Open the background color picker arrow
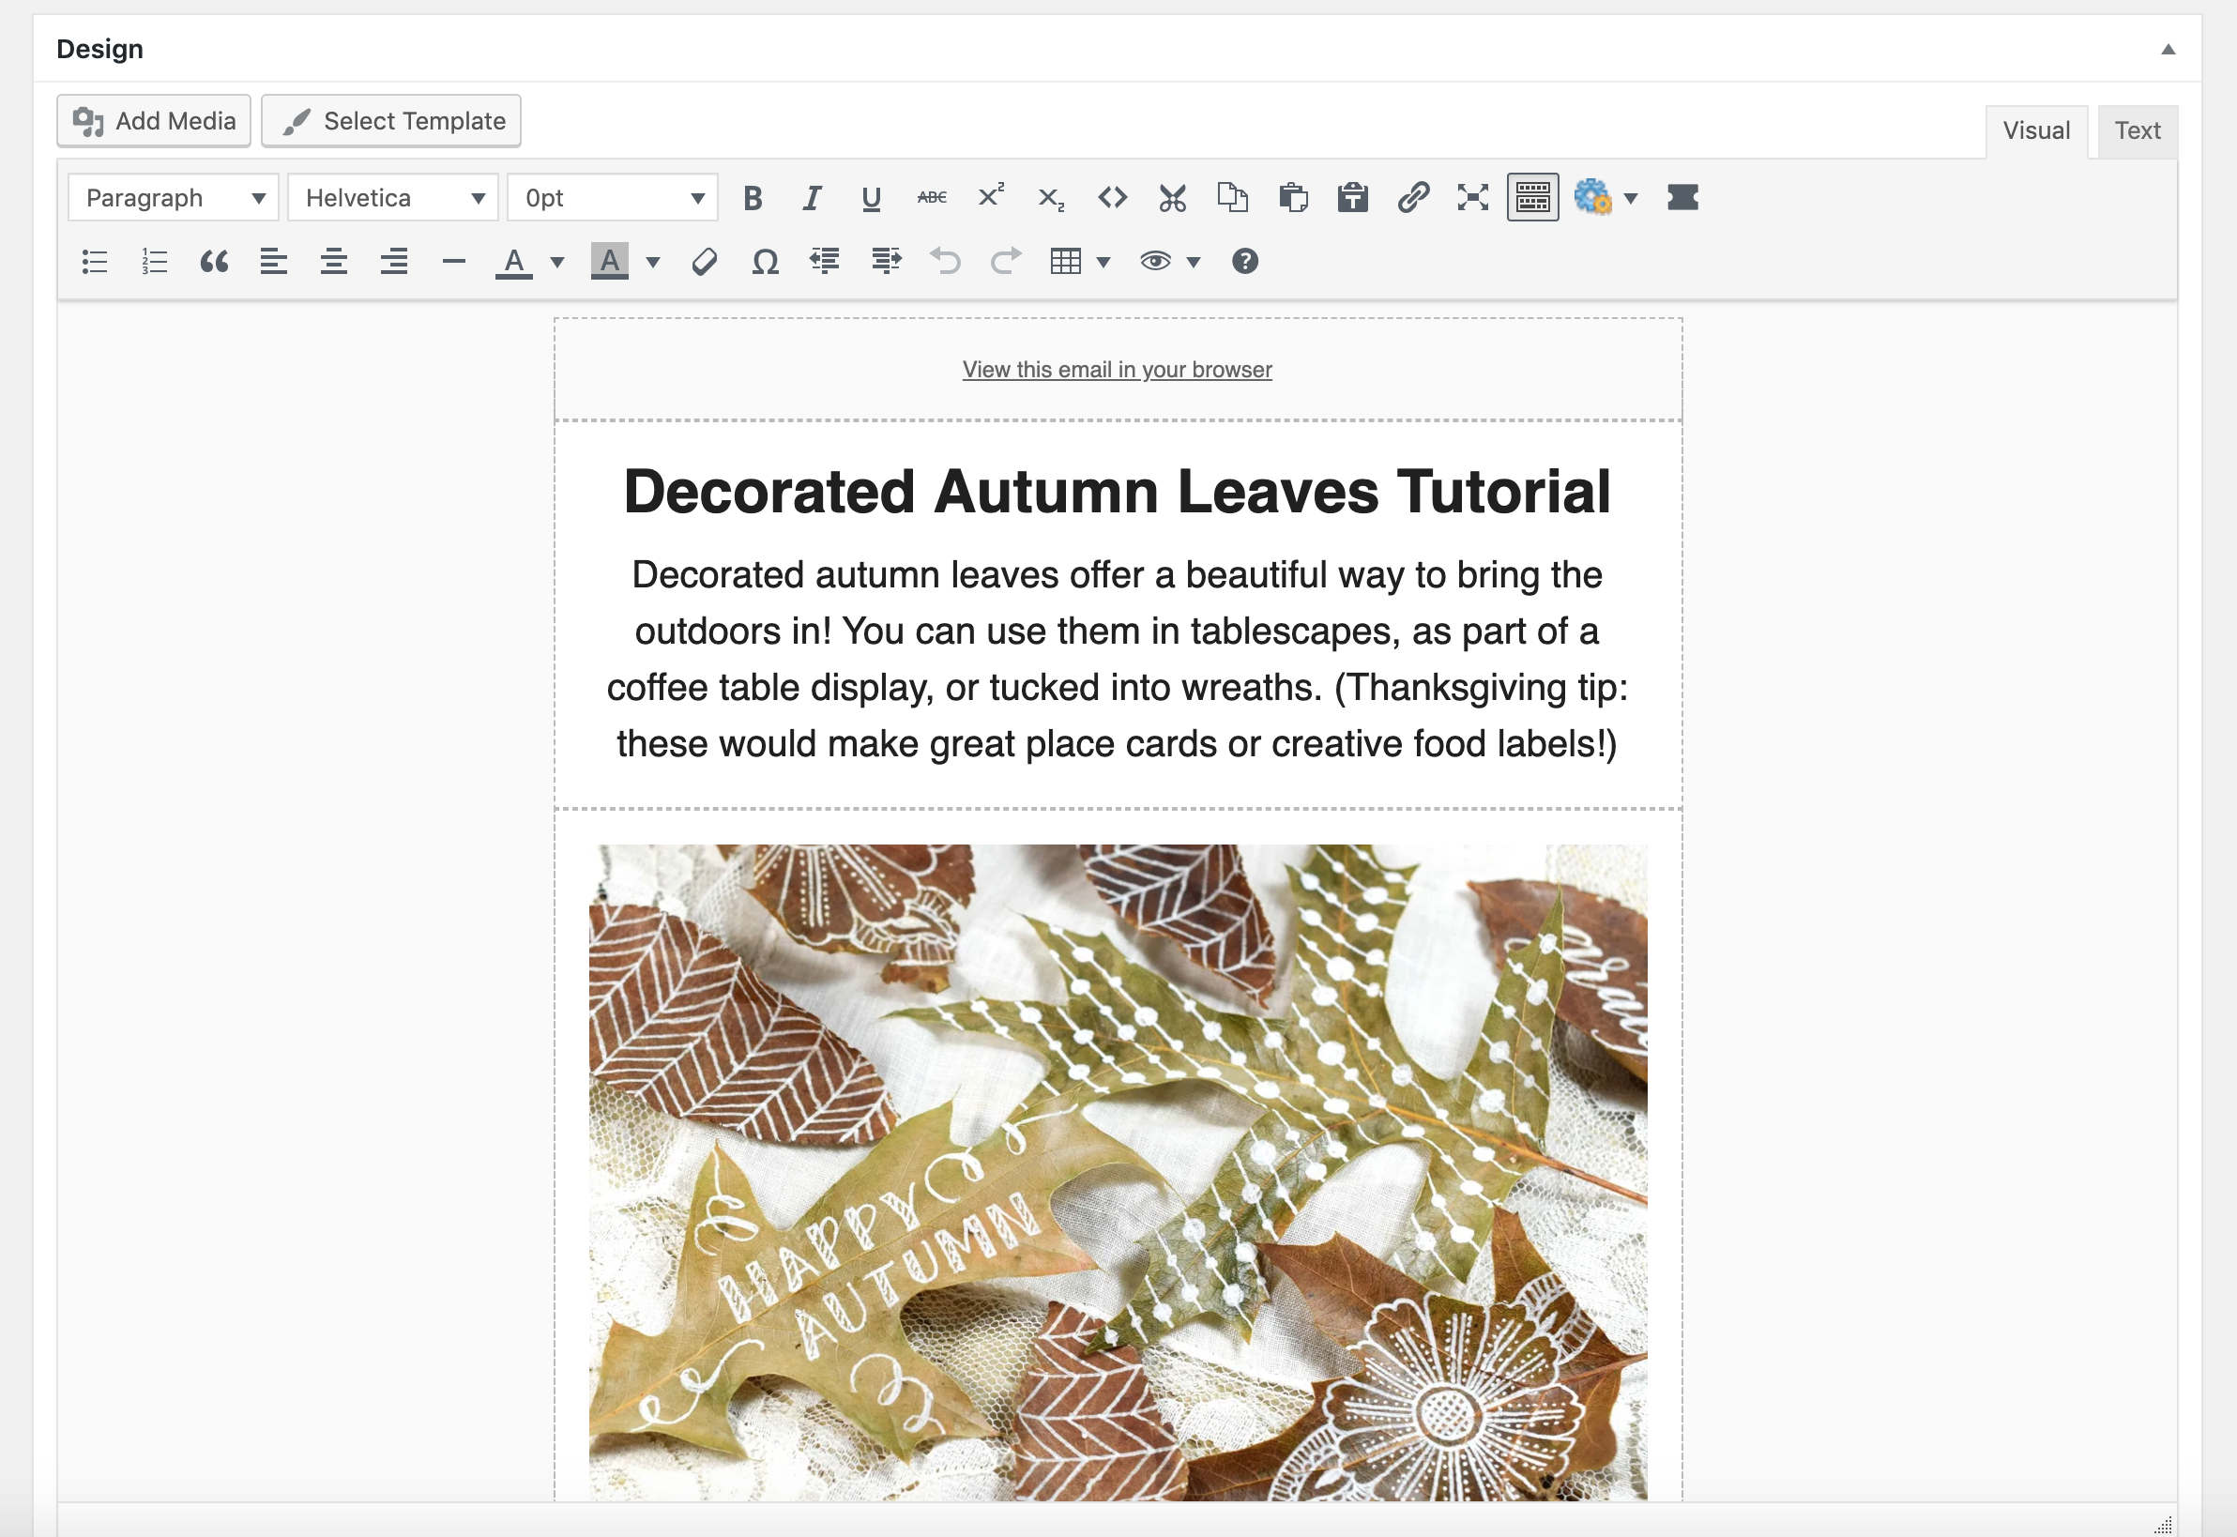The image size is (2237, 1537). (x=653, y=262)
